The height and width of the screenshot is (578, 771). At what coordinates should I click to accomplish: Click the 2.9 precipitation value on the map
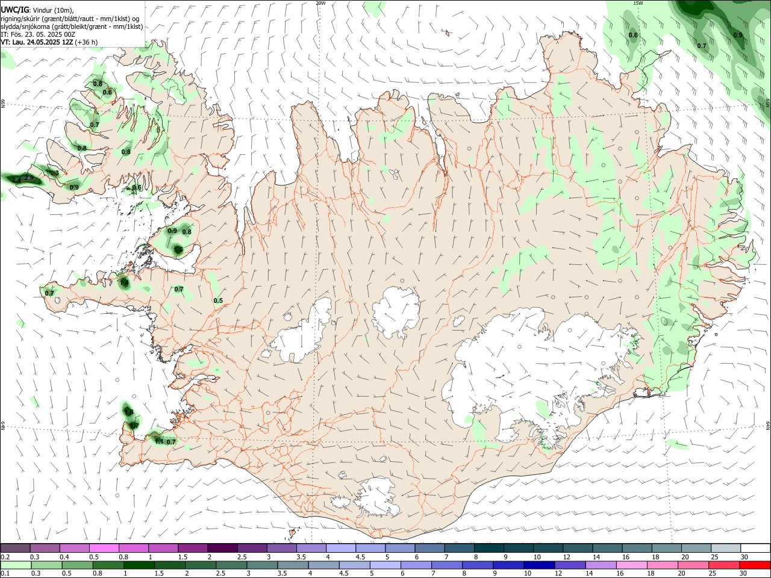point(29,178)
